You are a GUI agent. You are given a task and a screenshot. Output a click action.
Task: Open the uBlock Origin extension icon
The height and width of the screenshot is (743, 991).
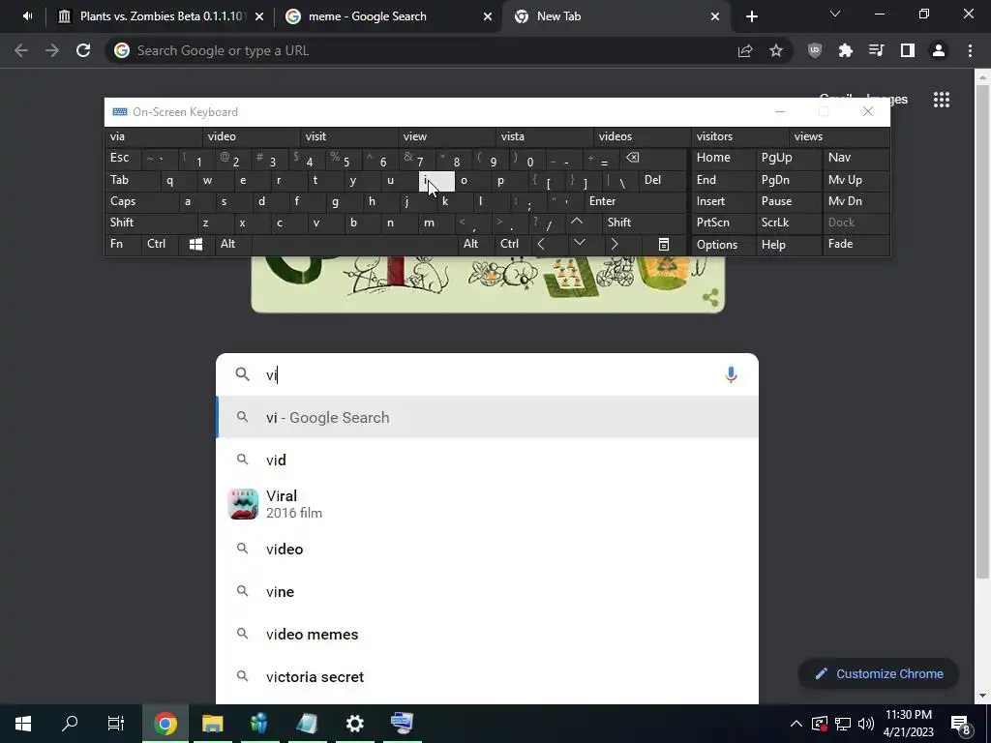(x=815, y=50)
